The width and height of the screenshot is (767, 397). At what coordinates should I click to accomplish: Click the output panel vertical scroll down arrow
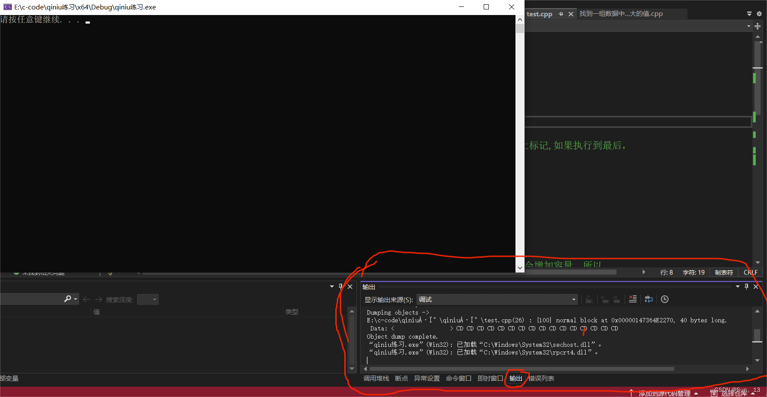pos(758,361)
